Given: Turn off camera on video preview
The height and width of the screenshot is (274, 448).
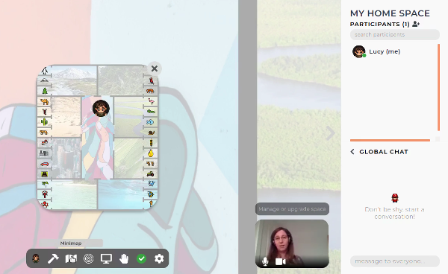Looking at the screenshot, I should click(x=280, y=261).
